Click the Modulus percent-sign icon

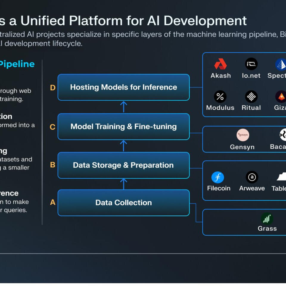[x=220, y=97]
